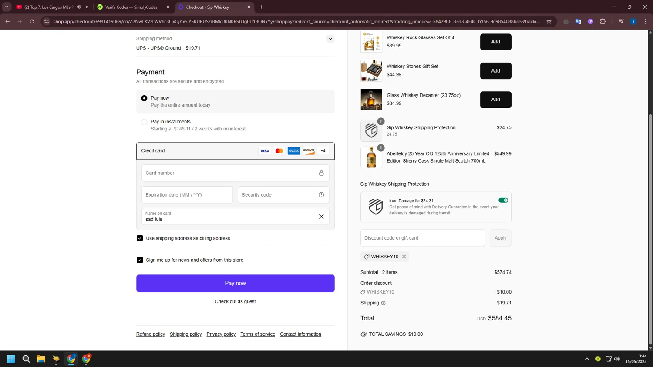Uncheck Use shipping address as billing address
The height and width of the screenshot is (367, 653).
click(140, 238)
